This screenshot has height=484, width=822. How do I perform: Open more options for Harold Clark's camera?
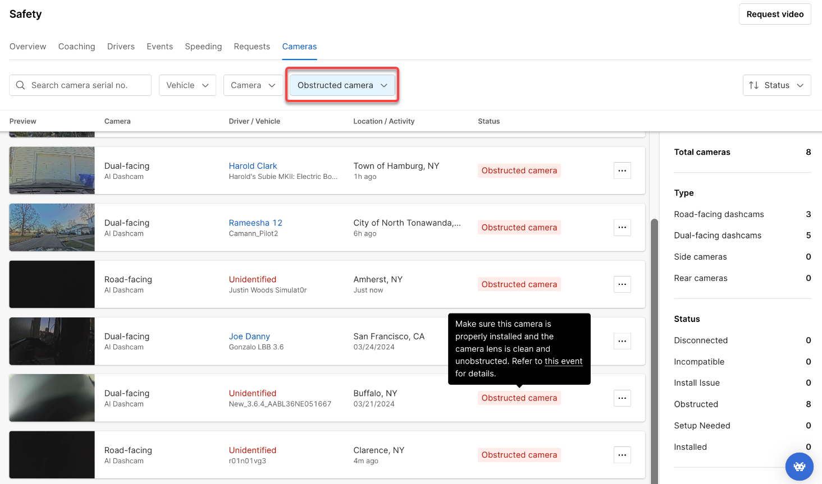[622, 170]
